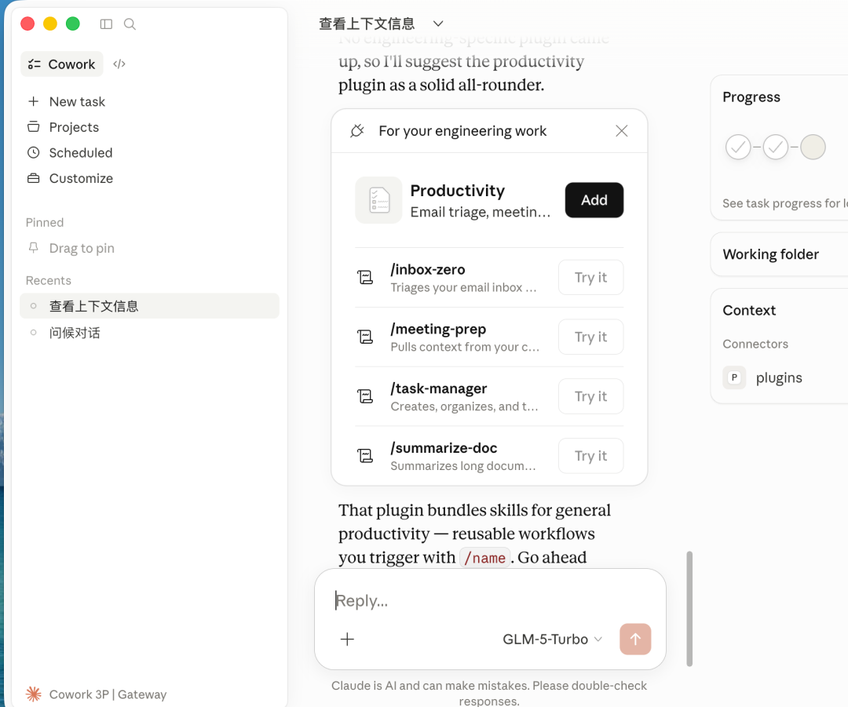This screenshot has width=848, height=707.
Task: Open Scheduled in the sidebar
Action: pyautogui.click(x=80, y=153)
